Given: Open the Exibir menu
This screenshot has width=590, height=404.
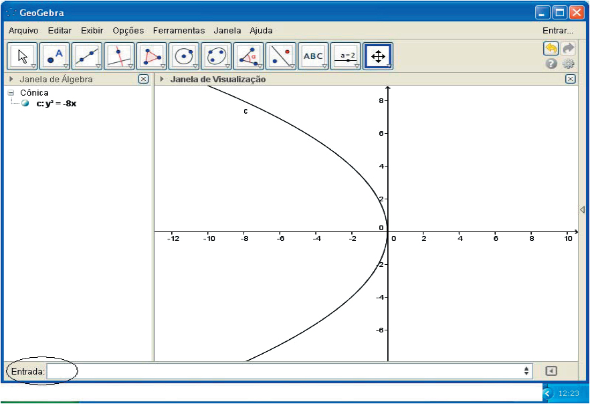Looking at the screenshot, I should click(x=92, y=31).
